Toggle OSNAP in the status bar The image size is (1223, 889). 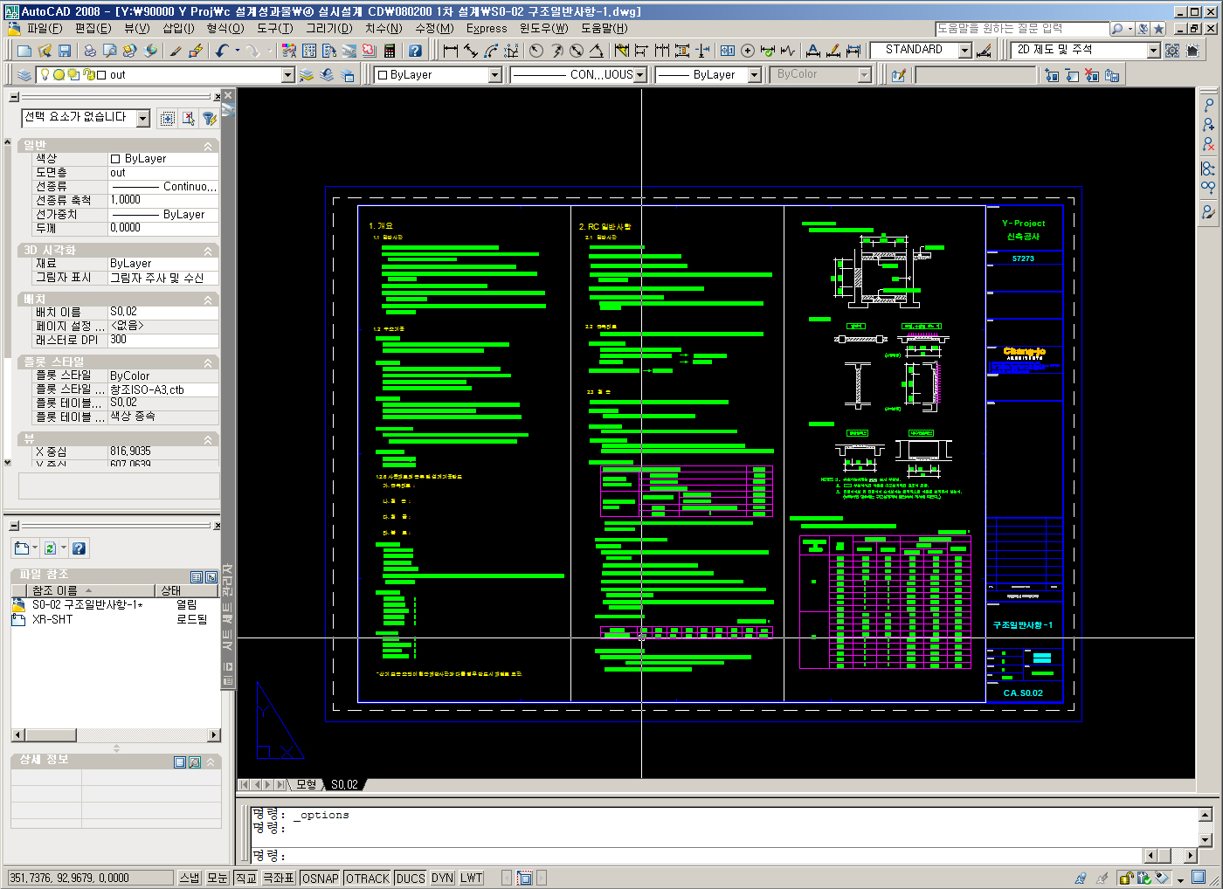pos(320,878)
